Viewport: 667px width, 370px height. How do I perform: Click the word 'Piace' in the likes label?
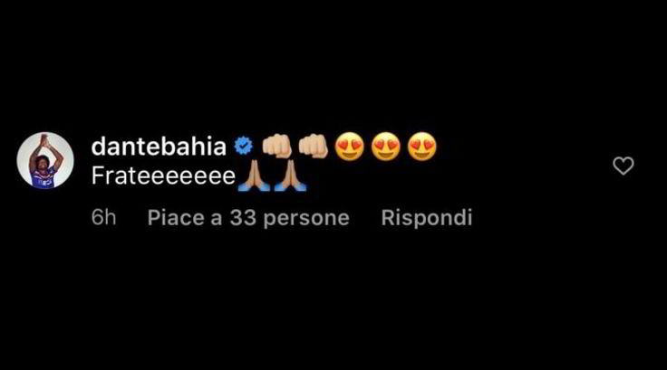[x=176, y=218]
